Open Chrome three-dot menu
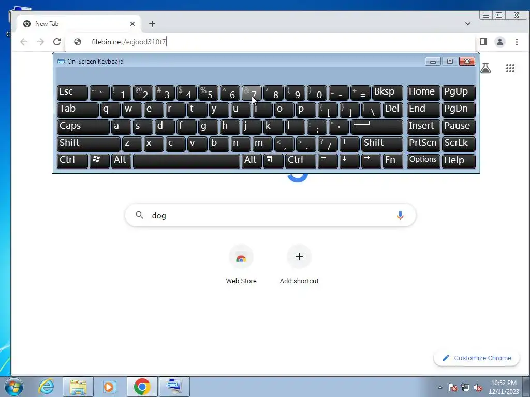Viewport: 530px width, 397px height. (x=517, y=42)
